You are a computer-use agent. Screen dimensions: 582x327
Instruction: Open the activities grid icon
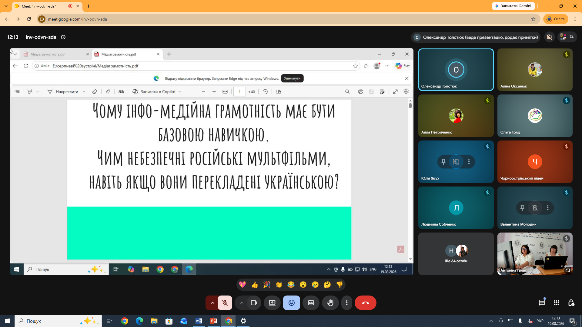click(557, 303)
